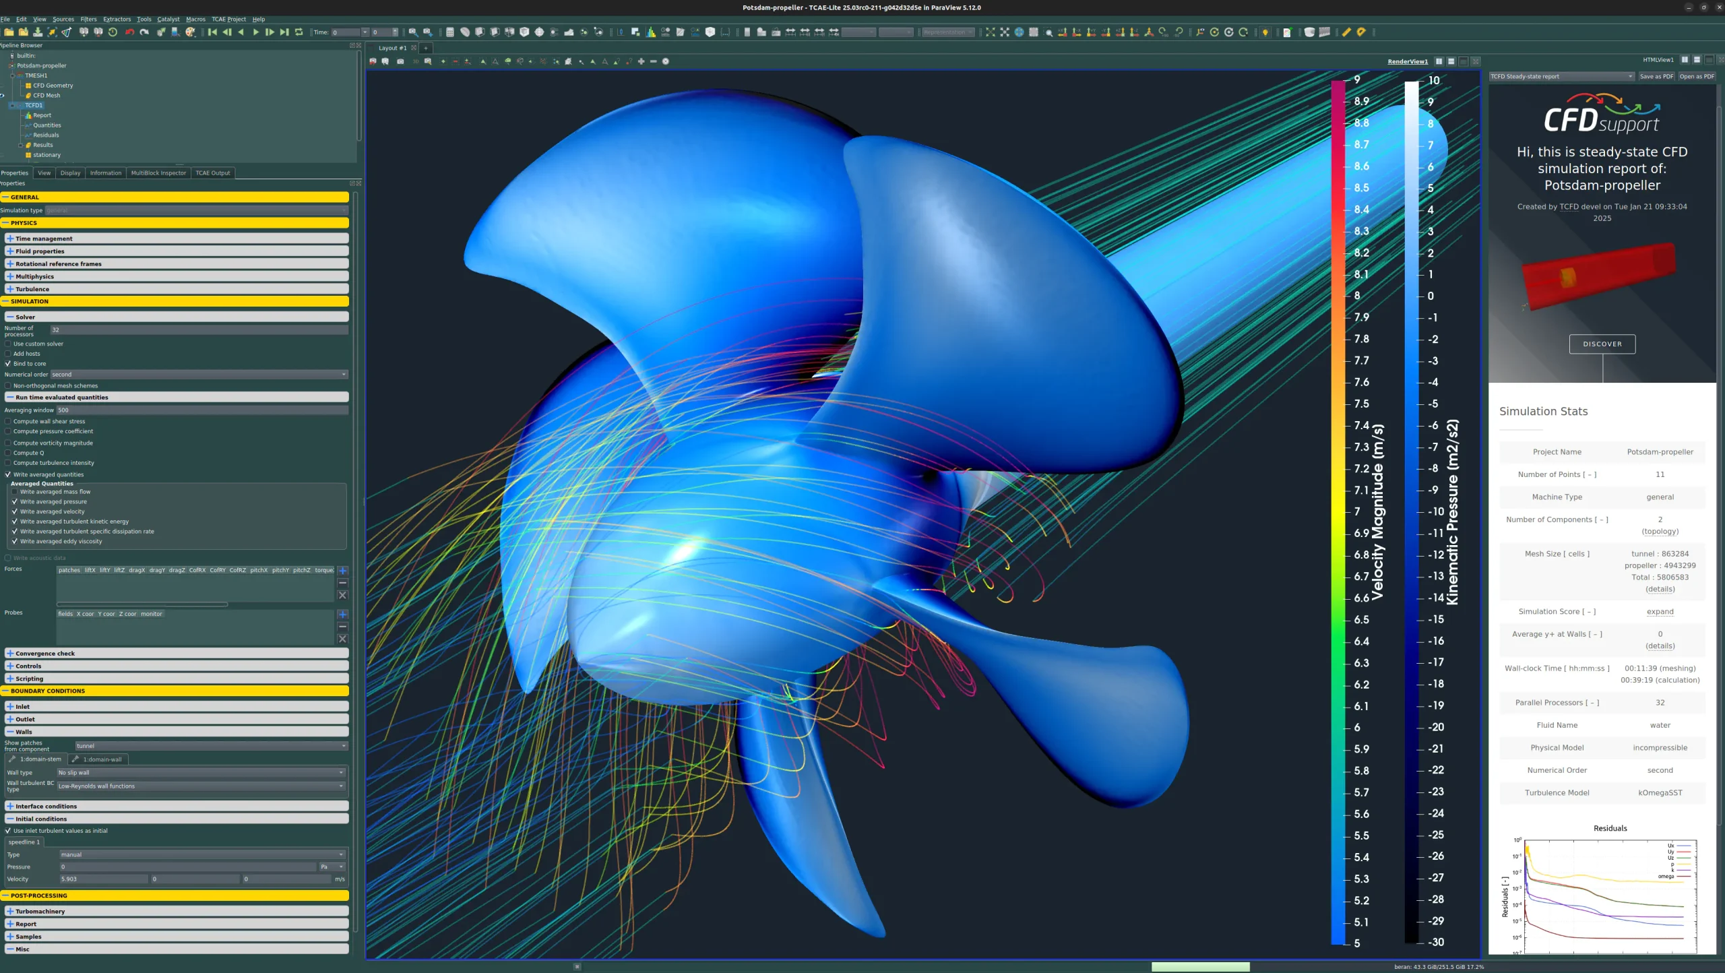The height and width of the screenshot is (973, 1725).
Task: Open the Numerical order dropdown
Action: [x=199, y=374]
